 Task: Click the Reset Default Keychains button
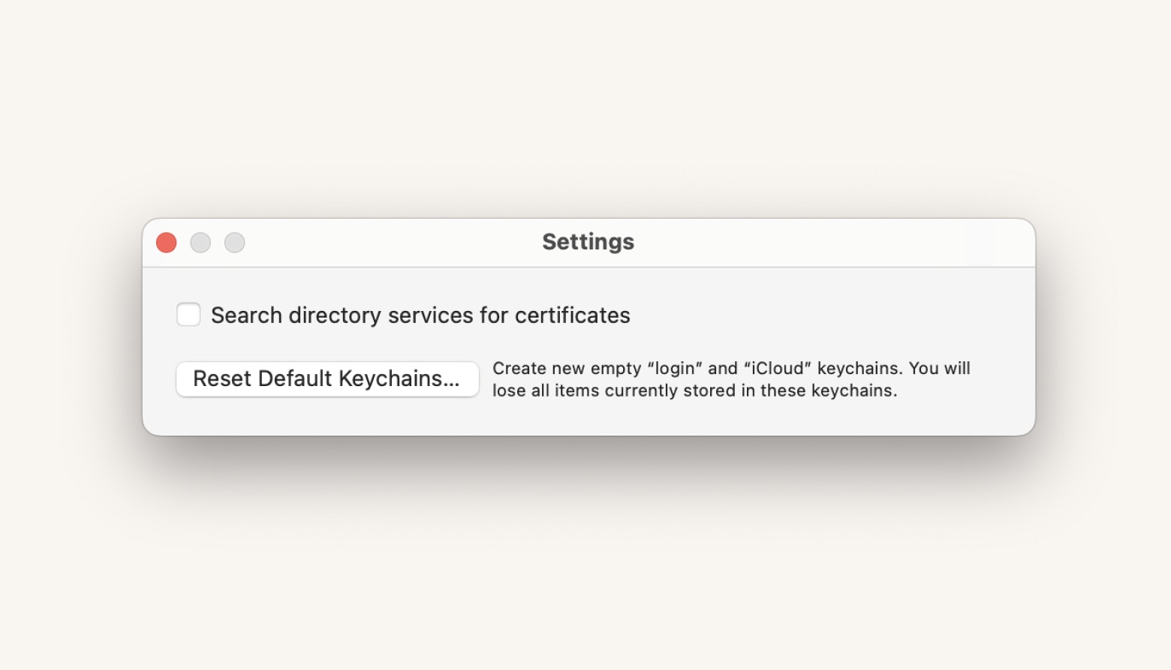[327, 379]
